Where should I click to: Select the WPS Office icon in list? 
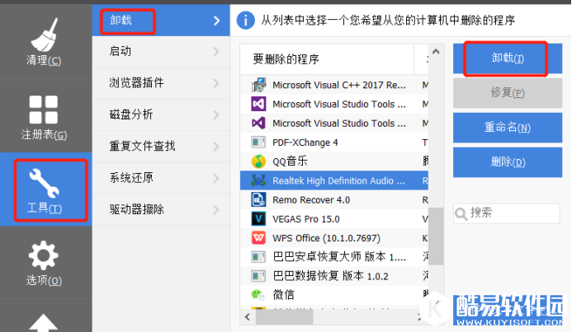coord(258,237)
